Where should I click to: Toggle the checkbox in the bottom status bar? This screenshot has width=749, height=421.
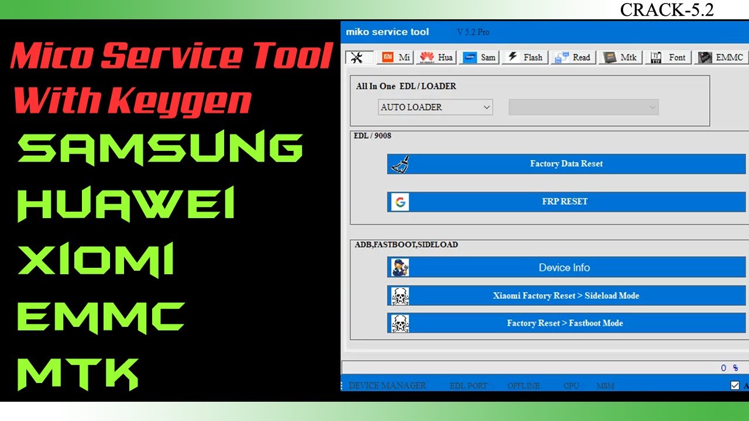pos(735,385)
